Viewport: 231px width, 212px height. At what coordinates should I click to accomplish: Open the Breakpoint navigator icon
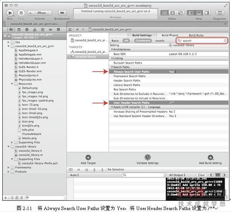pos(50,29)
